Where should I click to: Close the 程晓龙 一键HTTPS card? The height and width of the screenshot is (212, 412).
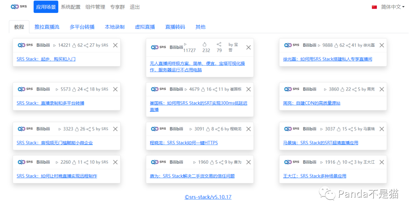pyautogui.click(x=248, y=129)
